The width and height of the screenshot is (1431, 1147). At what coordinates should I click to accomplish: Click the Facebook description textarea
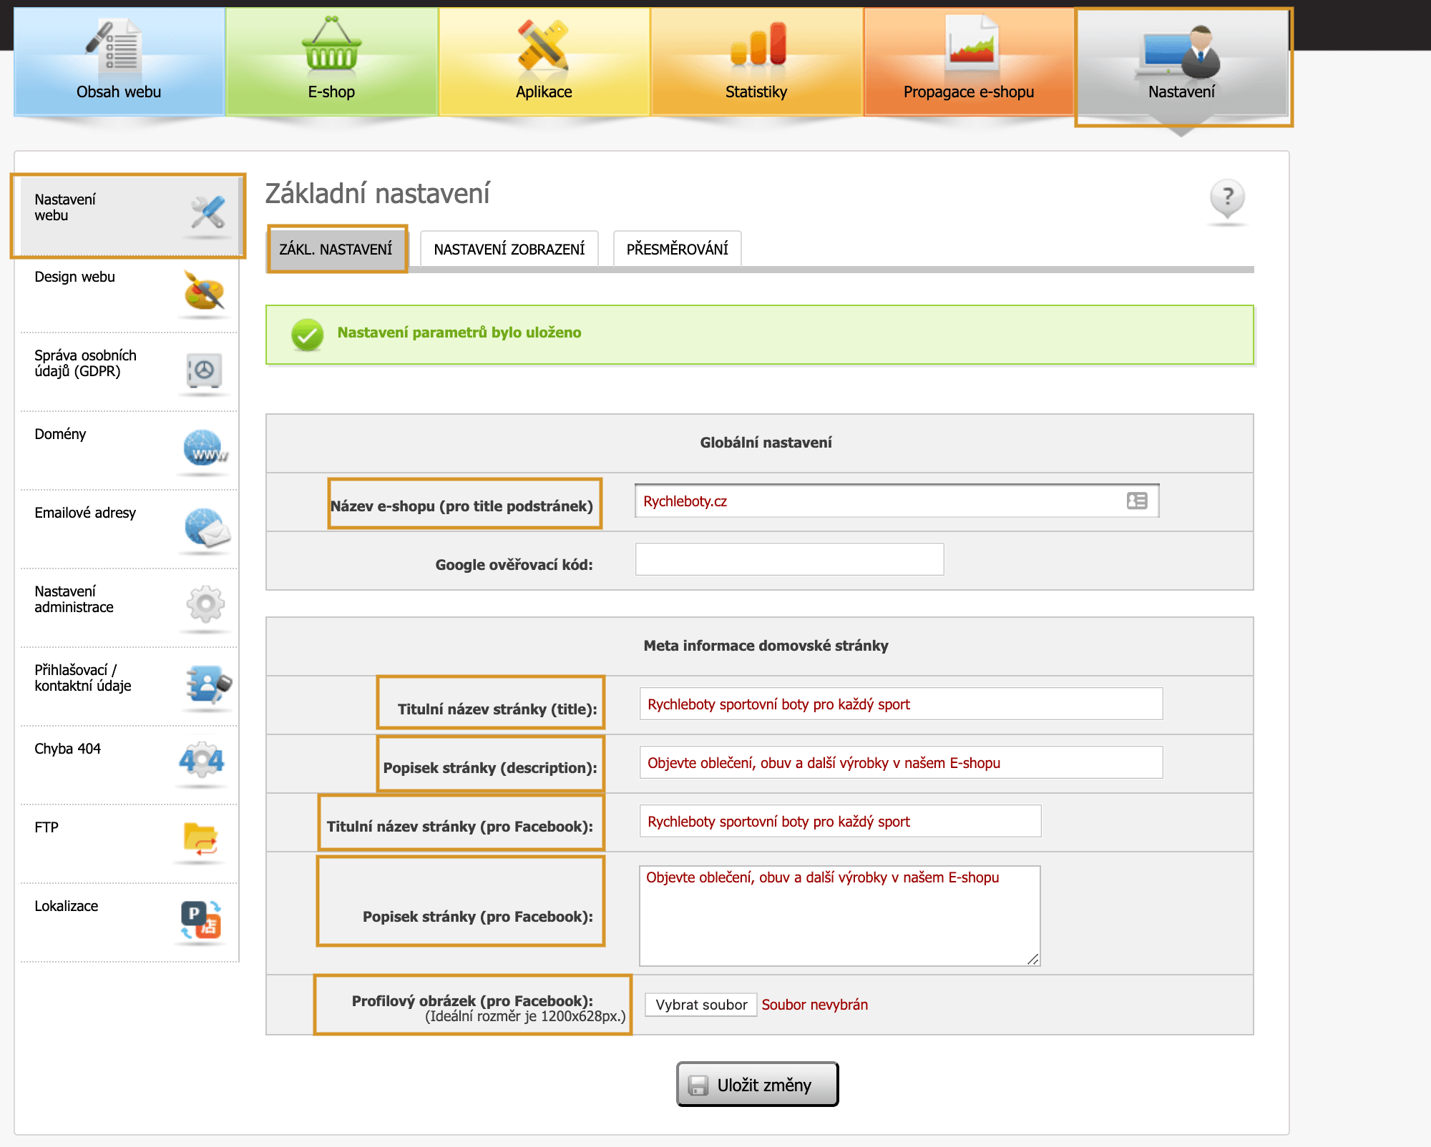pyautogui.click(x=839, y=916)
